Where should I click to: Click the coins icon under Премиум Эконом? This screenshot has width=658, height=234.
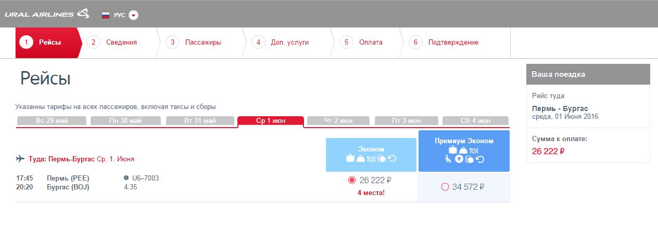(469, 159)
